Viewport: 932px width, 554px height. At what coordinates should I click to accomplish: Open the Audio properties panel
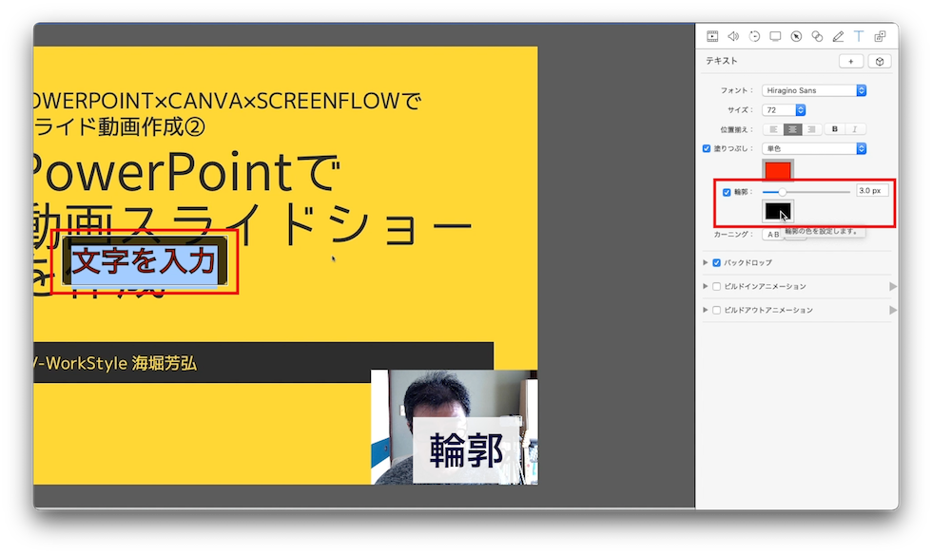pos(732,35)
